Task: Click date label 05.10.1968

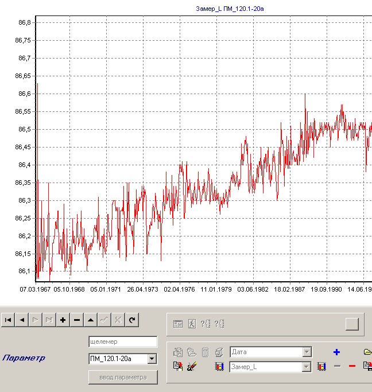Action: 69,289
